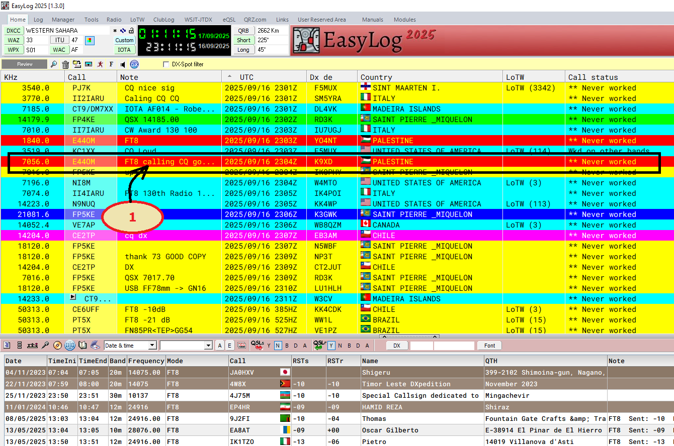Click the radio display icon in spot toolbar

tap(89, 64)
